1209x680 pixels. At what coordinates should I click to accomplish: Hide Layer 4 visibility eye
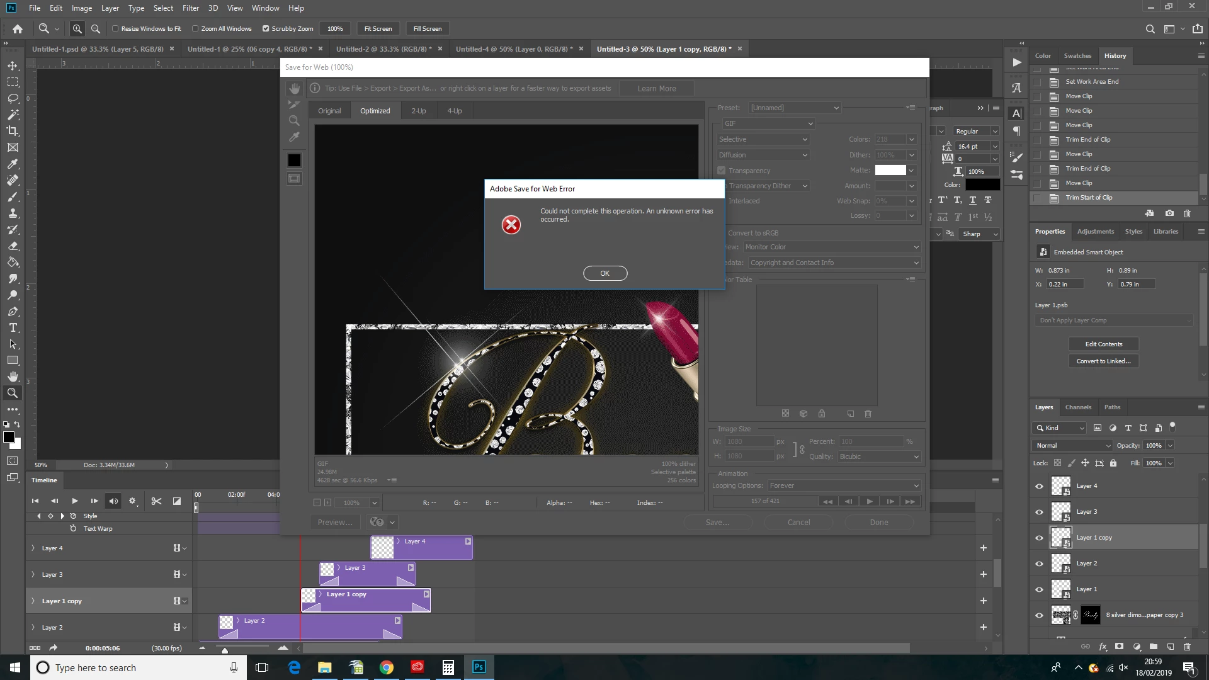[x=1039, y=486]
